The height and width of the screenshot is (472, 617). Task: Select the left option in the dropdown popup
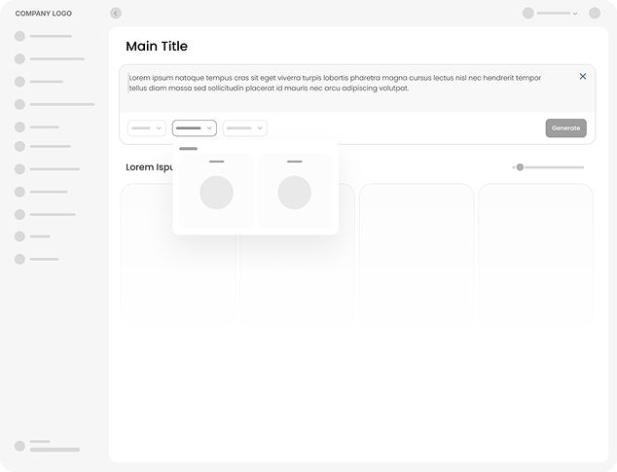click(216, 191)
